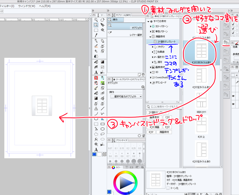Open the ウィンドウ(W) menu
239x195 pixels.
click(27, 6)
